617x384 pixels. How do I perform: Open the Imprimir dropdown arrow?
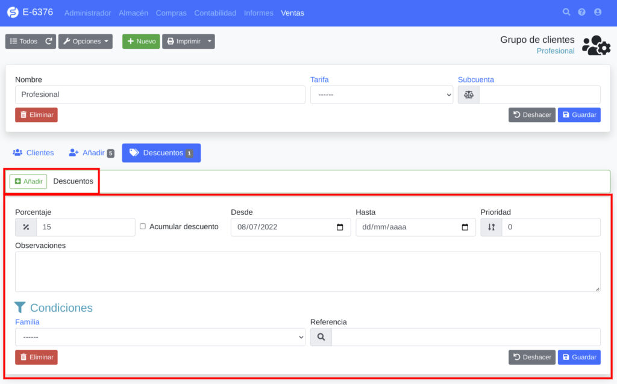pos(209,42)
